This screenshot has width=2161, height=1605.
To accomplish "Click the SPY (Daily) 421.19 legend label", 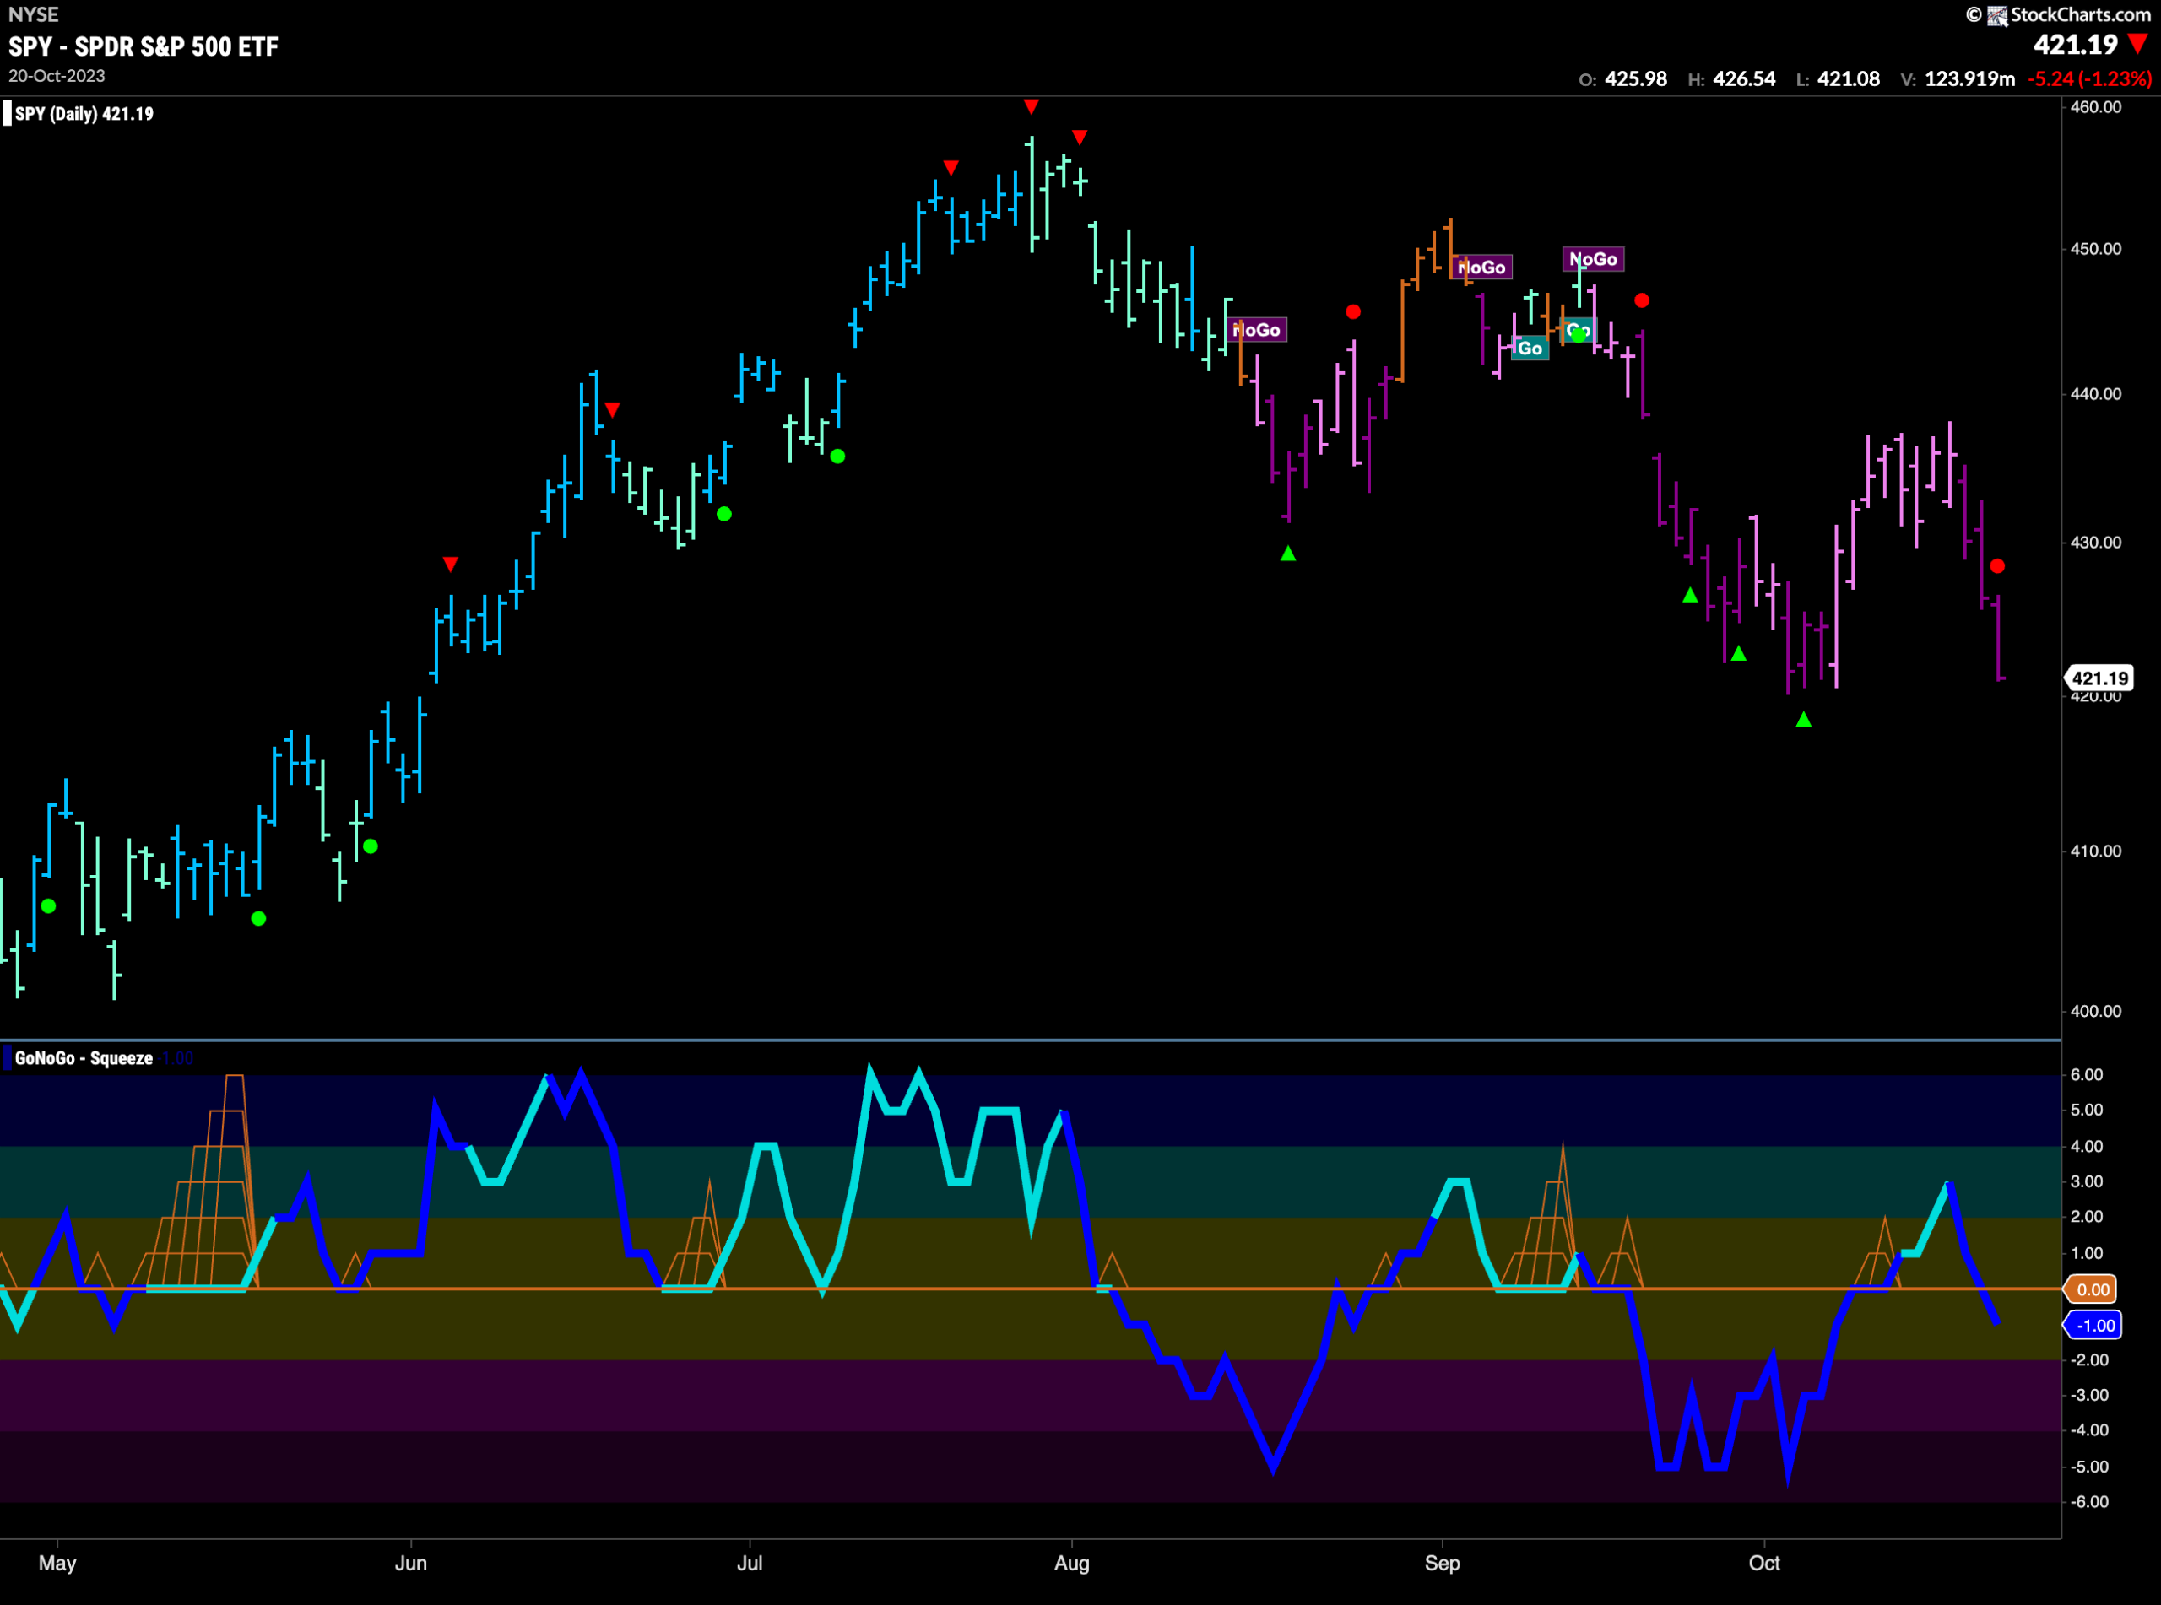I will pos(84,114).
